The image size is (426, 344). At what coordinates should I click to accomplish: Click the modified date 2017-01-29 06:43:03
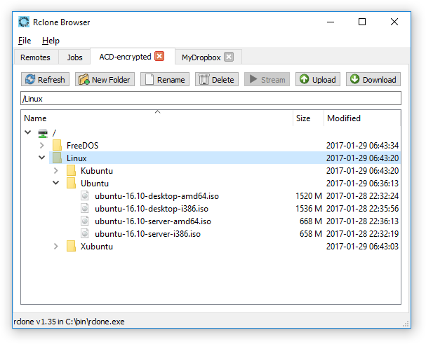pos(362,247)
